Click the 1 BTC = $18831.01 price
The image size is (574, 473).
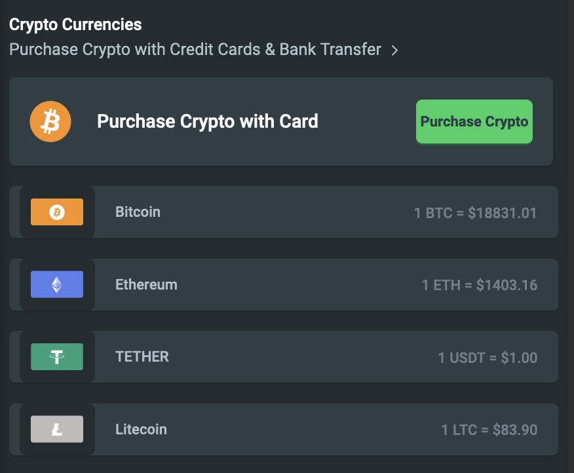pyautogui.click(x=475, y=213)
